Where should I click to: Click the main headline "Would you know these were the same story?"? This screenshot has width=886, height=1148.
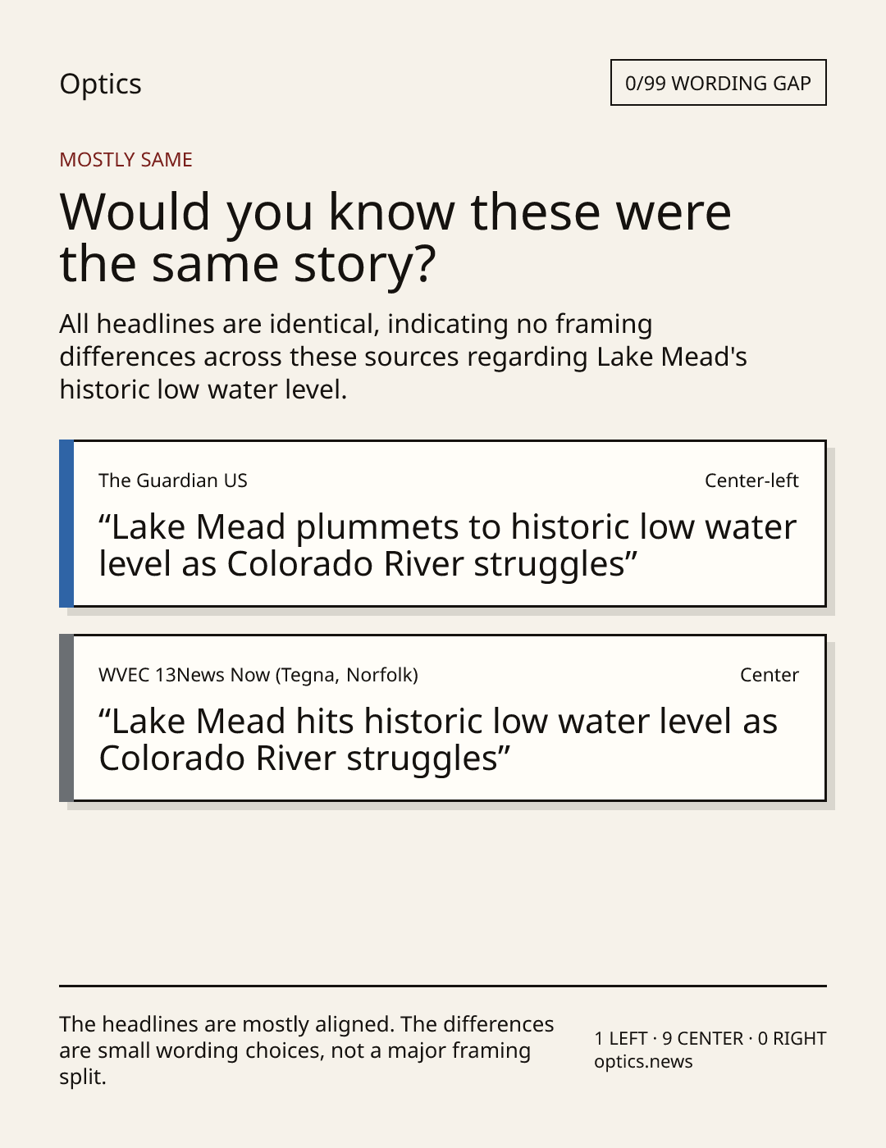(395, 237)
